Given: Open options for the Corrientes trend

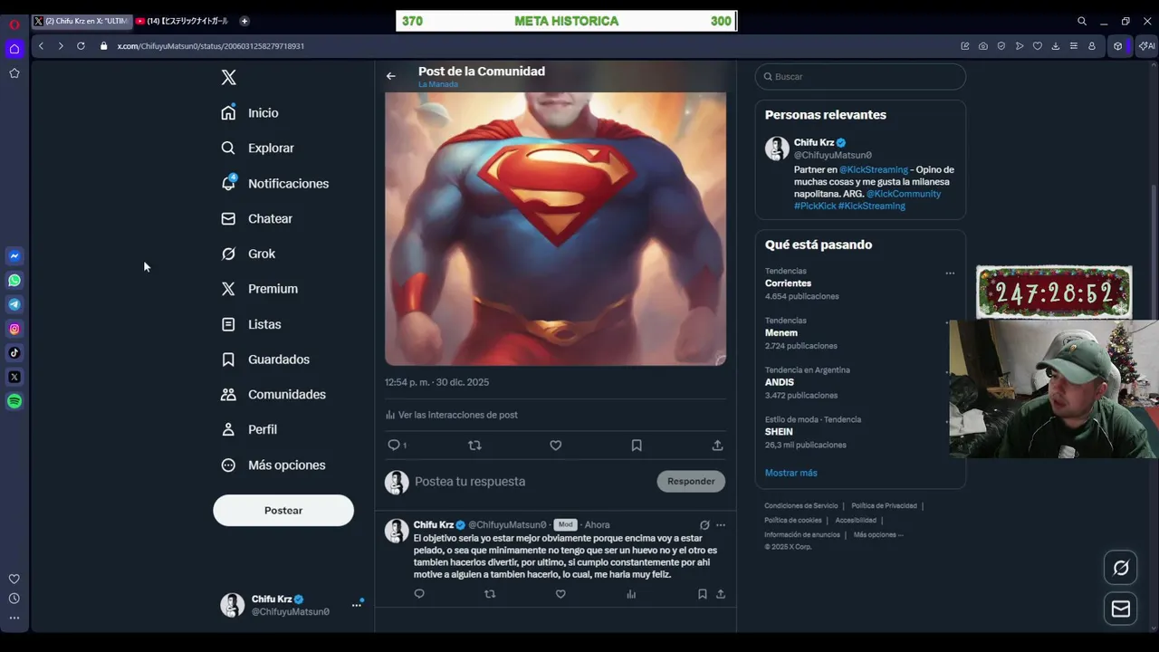Looking at the screenshot, I should (950, 273).
